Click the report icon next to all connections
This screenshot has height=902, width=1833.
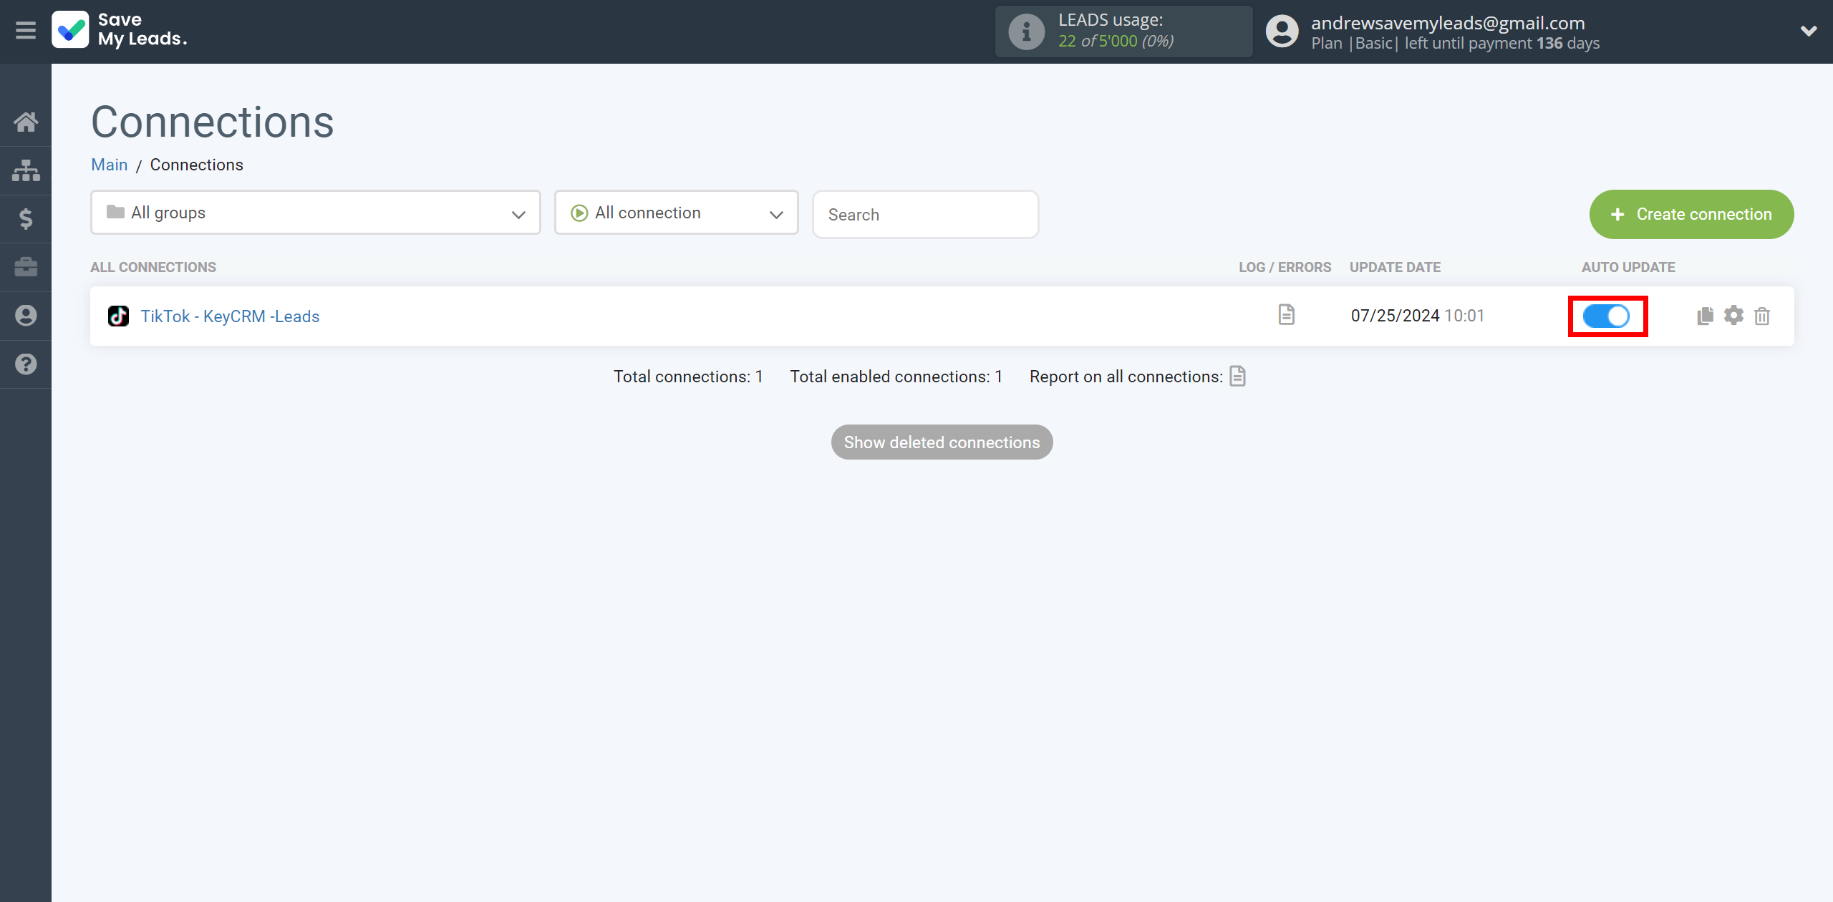1238,377
